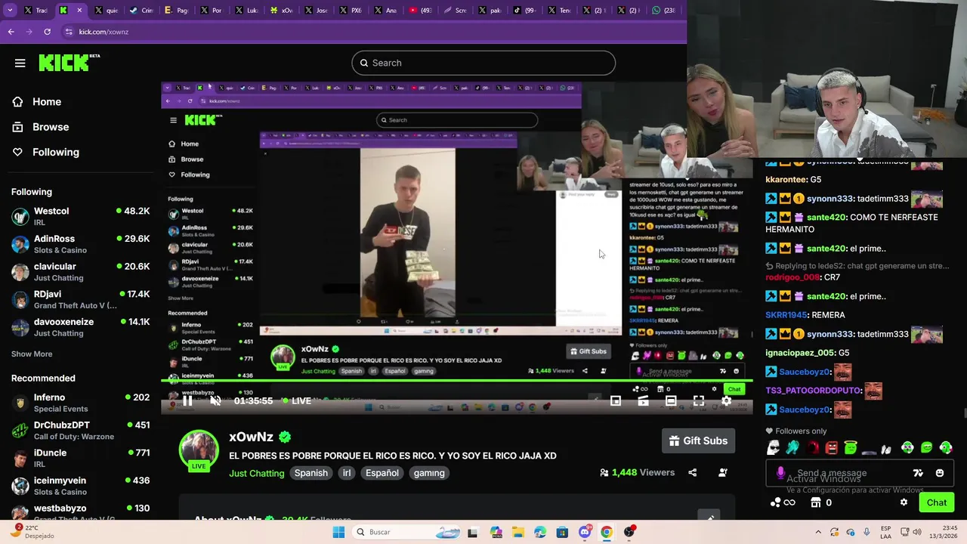Open RDjavi channel in Following list
967x544 pixels.
point(80,299)
